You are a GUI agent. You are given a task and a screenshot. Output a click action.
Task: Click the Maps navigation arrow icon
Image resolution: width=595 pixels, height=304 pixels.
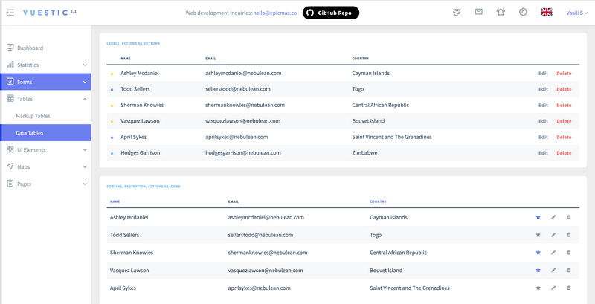click(x=10, y=166)
